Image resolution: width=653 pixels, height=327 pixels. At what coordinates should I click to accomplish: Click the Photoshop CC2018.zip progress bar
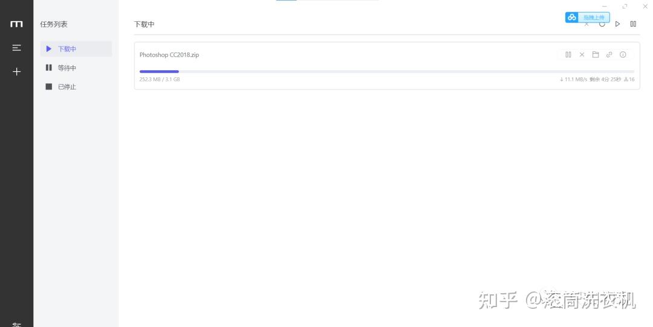click(x=387, y=72)
